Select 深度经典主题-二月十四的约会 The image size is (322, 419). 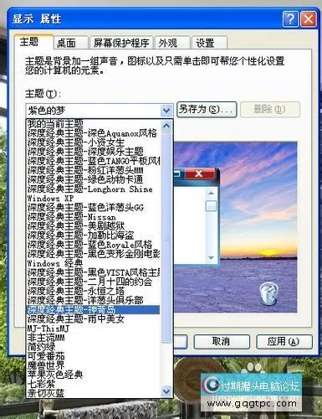(x=93, y=282)
